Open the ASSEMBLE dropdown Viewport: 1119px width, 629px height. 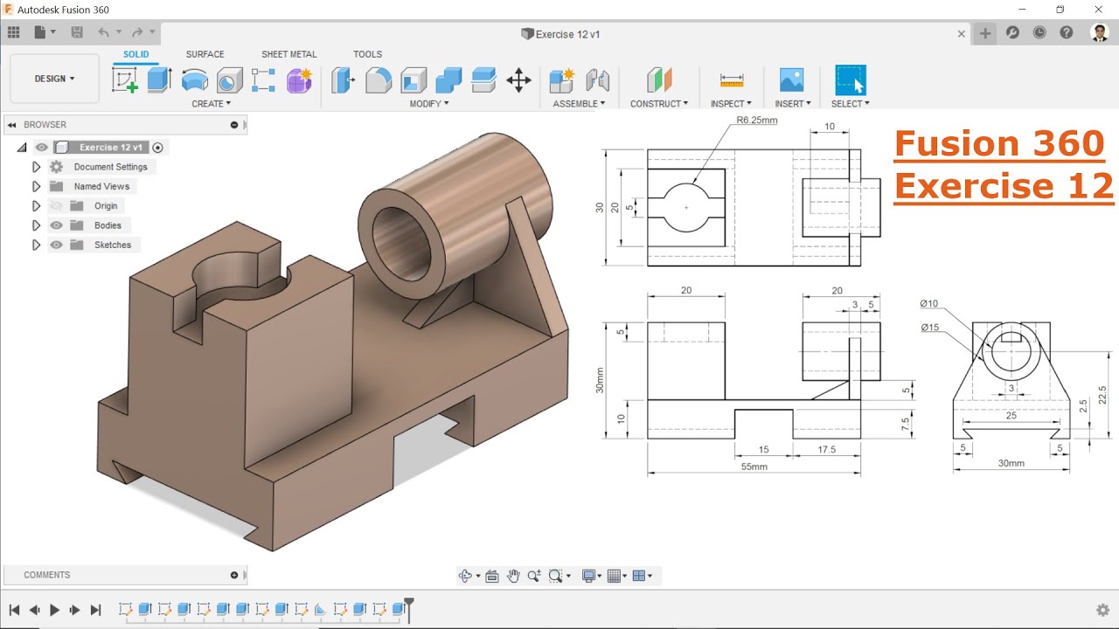click(x=579, y=103)
